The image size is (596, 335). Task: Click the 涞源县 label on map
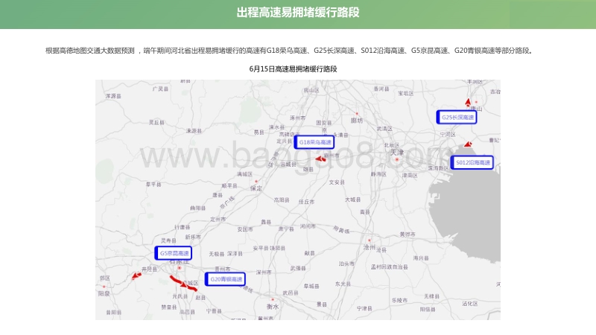point(194,131)
